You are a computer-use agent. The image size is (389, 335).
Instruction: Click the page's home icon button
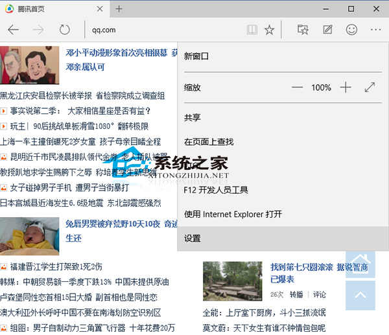point(360,264)
